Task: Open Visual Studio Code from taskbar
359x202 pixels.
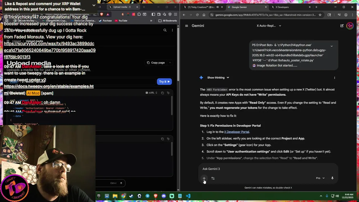Action: pos(188,196)
